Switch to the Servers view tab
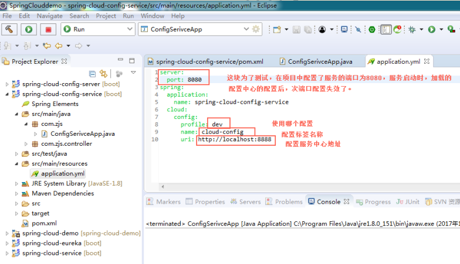 245,201
